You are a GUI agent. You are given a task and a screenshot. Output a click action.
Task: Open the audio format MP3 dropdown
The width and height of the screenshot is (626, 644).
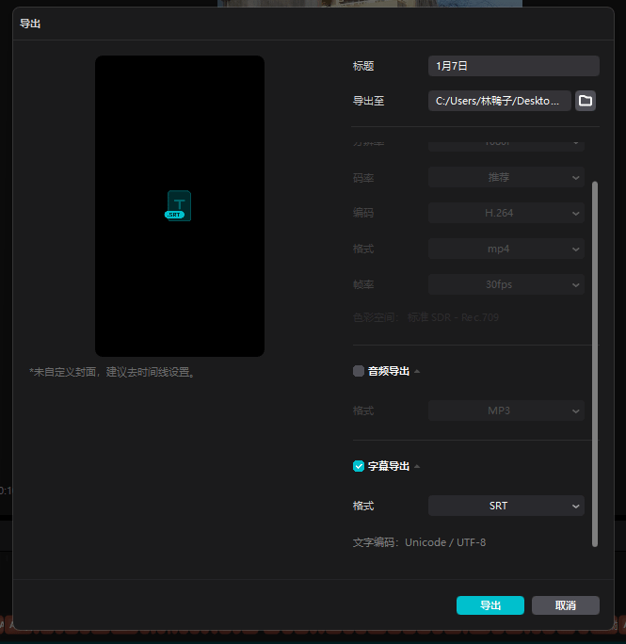(506, 411)
